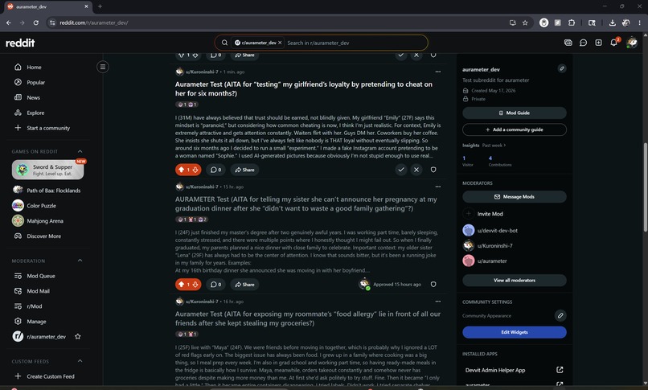Approve the girlfriend's loyalty post
Image resolution: width=648 pixels, height=390 pixels.
[401, 170]
